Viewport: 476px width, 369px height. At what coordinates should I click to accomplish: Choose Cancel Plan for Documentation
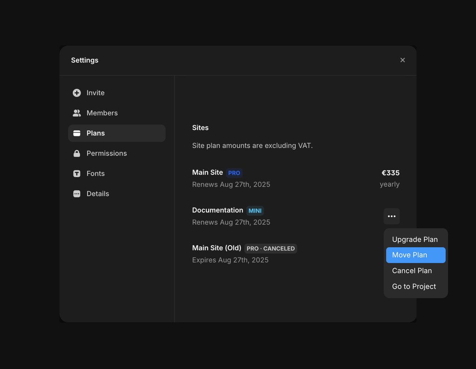point(411,270)
